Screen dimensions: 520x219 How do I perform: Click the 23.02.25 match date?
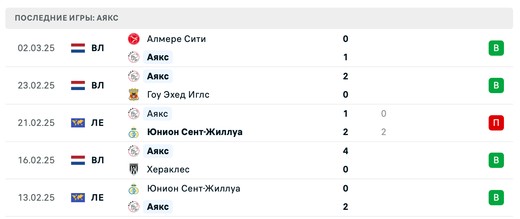(36, 85)
